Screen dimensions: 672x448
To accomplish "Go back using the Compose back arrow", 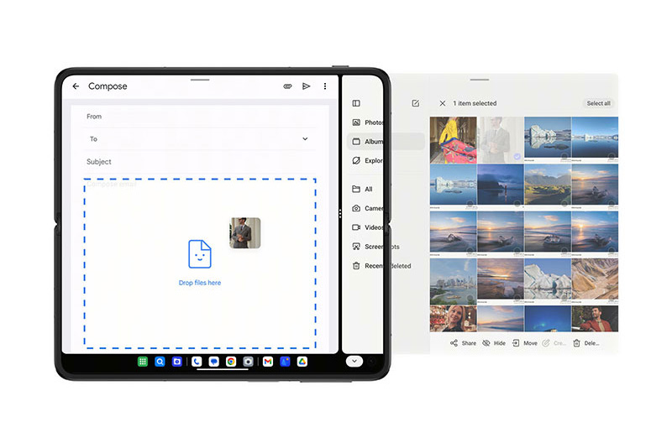I will click(x=76, y=86).
